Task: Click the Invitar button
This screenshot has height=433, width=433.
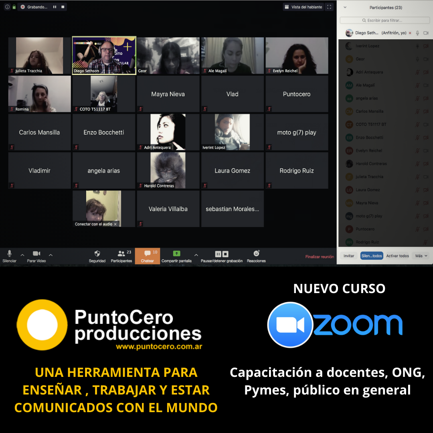Action: [x=349, y=256]
